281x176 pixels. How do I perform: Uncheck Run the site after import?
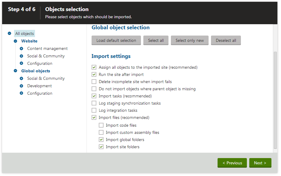pos(94,74)
